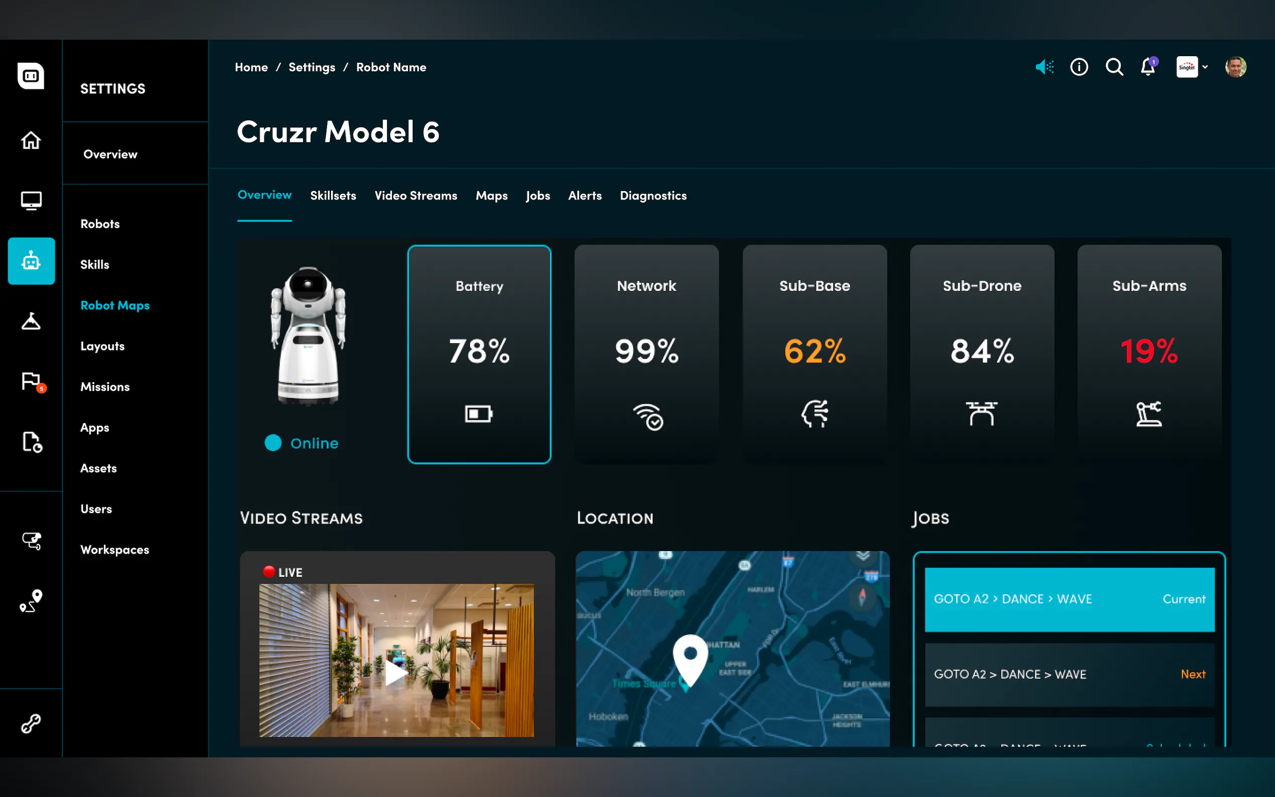Click the link chain icon in sidebar
Screen dimensions: 1275x797
[31, 724]
